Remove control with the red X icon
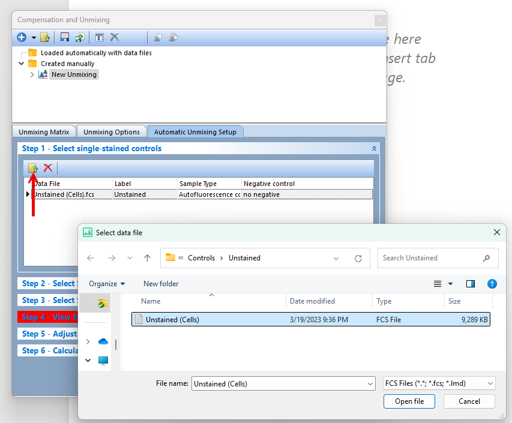 tap(48, 168)
